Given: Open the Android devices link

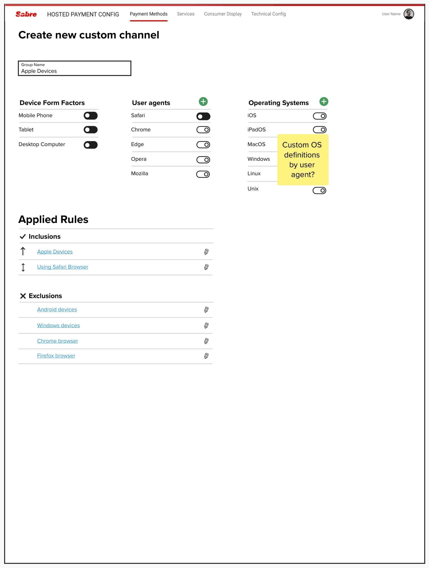Looking at the screenshot, I should (x=57, y=309).
